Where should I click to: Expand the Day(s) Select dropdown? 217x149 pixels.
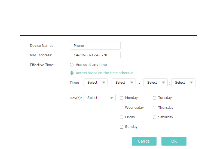click(100, 98)
